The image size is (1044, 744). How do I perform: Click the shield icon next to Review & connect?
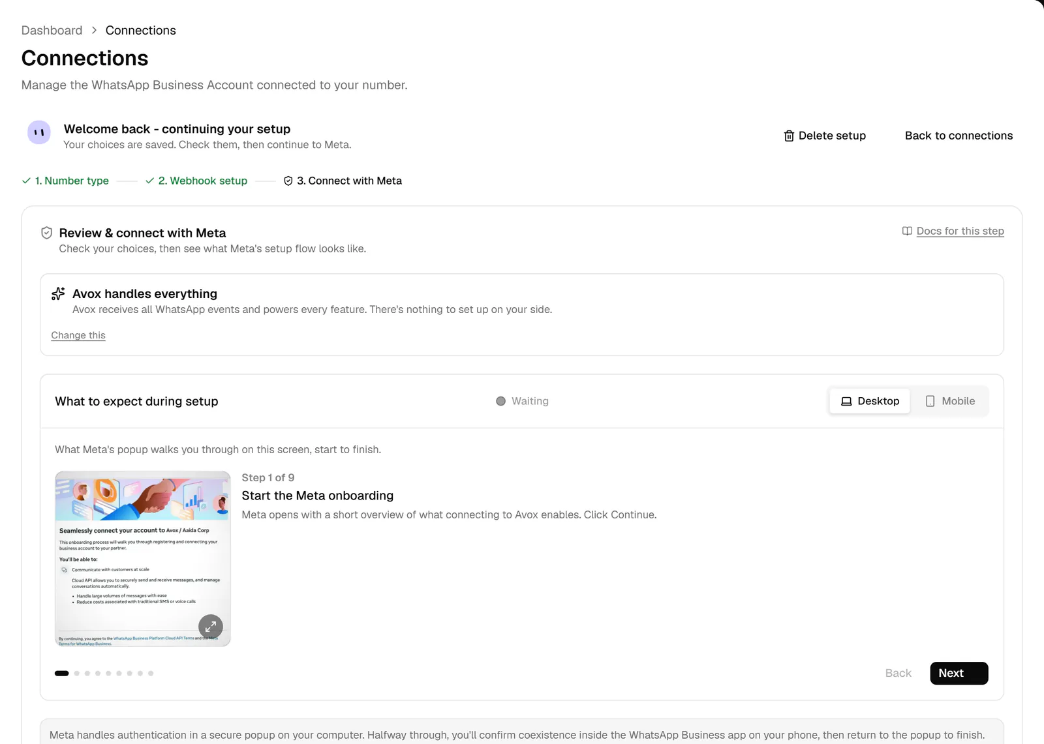coord(46,233)
